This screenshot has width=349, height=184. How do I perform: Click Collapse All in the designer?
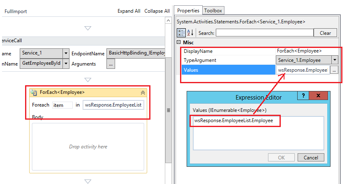click(x=157, y=11)
